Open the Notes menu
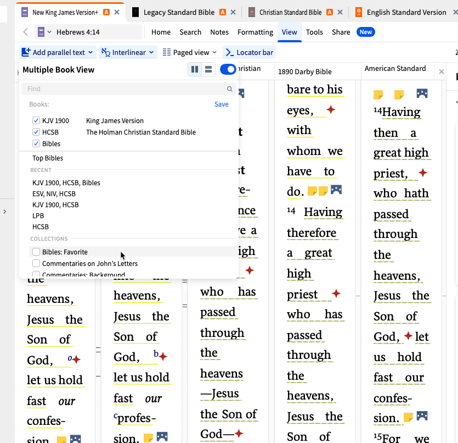The width and height of the screenshot is (458, 443). [x=219, y=32]
